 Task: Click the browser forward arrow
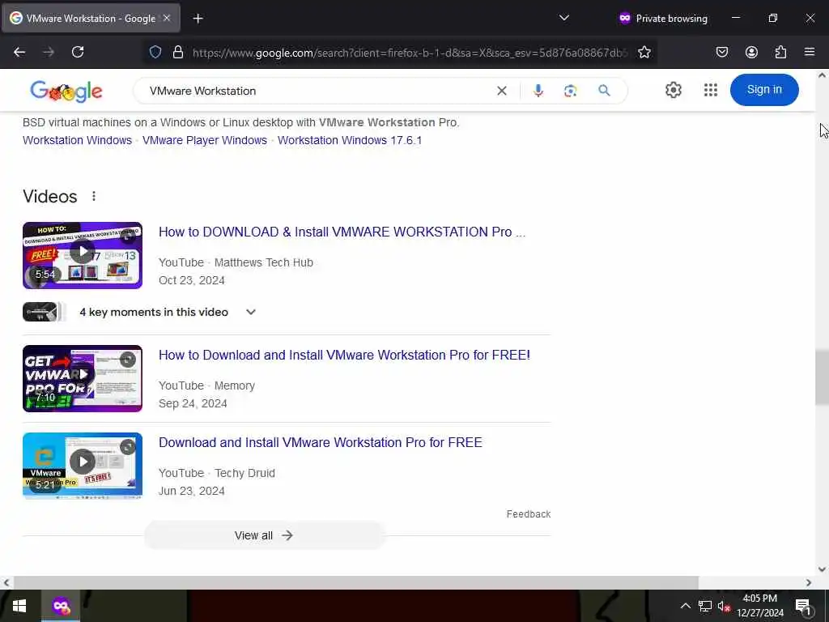point(49,52)
